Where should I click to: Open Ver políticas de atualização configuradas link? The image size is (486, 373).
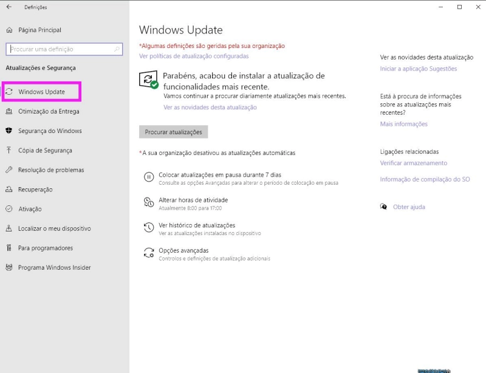(x=194, y=56)
